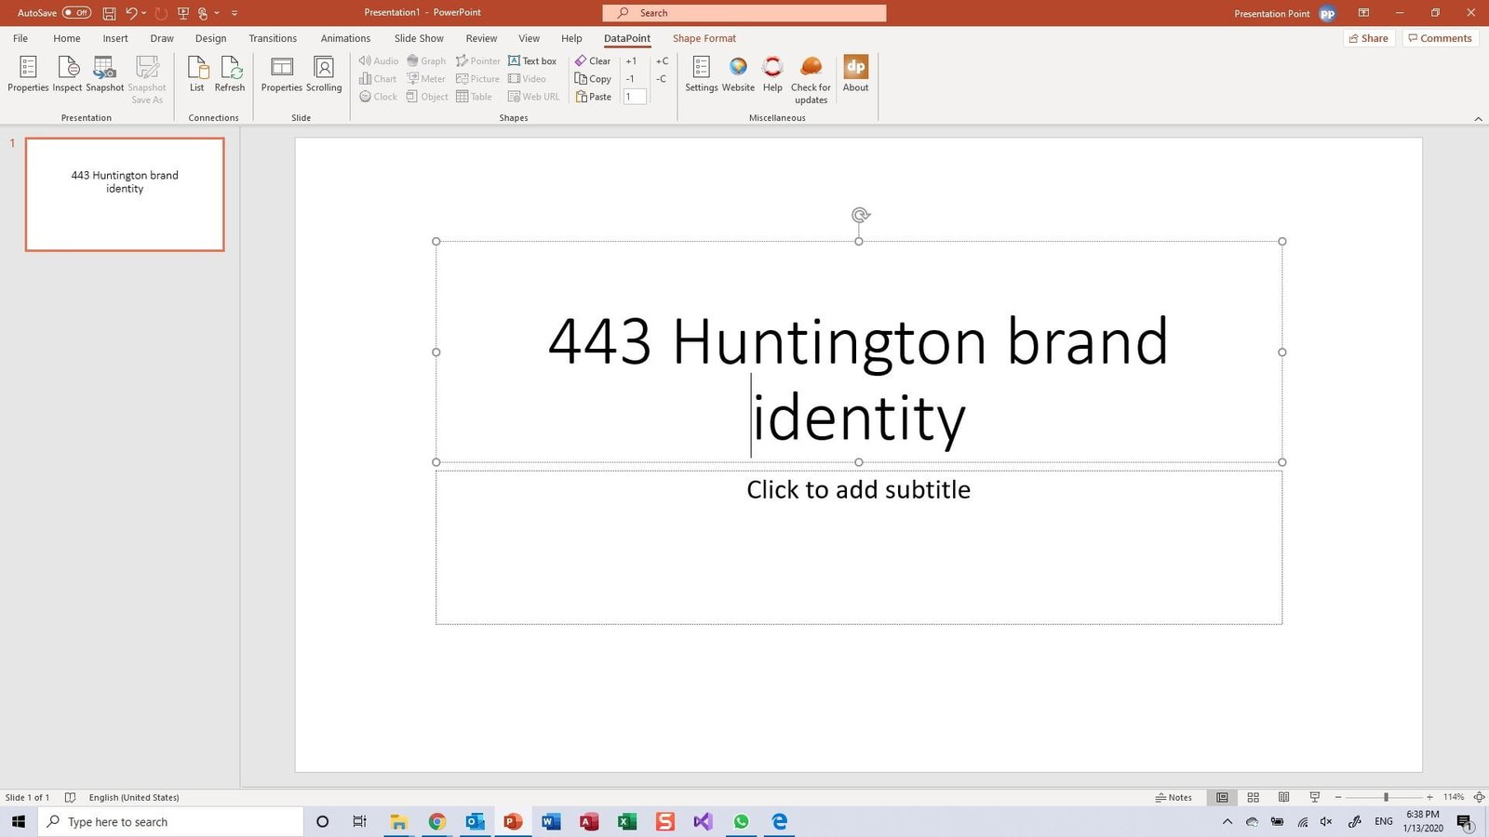The height and width of the screenshot is (837, 1489).
Task: Click the Inspect icon in the ribbon
Action: click(x=67, y=73)
